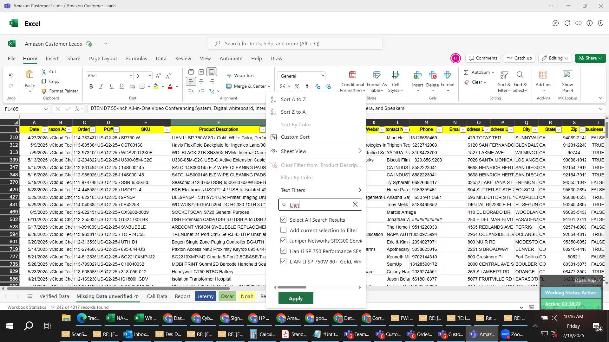Open Conditional Formatting icon

(x=352, y=75)
